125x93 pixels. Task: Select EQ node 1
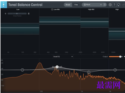pos(22,70)
